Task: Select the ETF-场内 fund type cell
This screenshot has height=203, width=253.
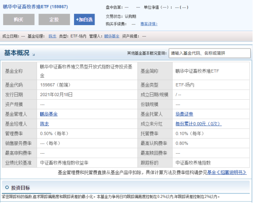Action: pos(211,85)
